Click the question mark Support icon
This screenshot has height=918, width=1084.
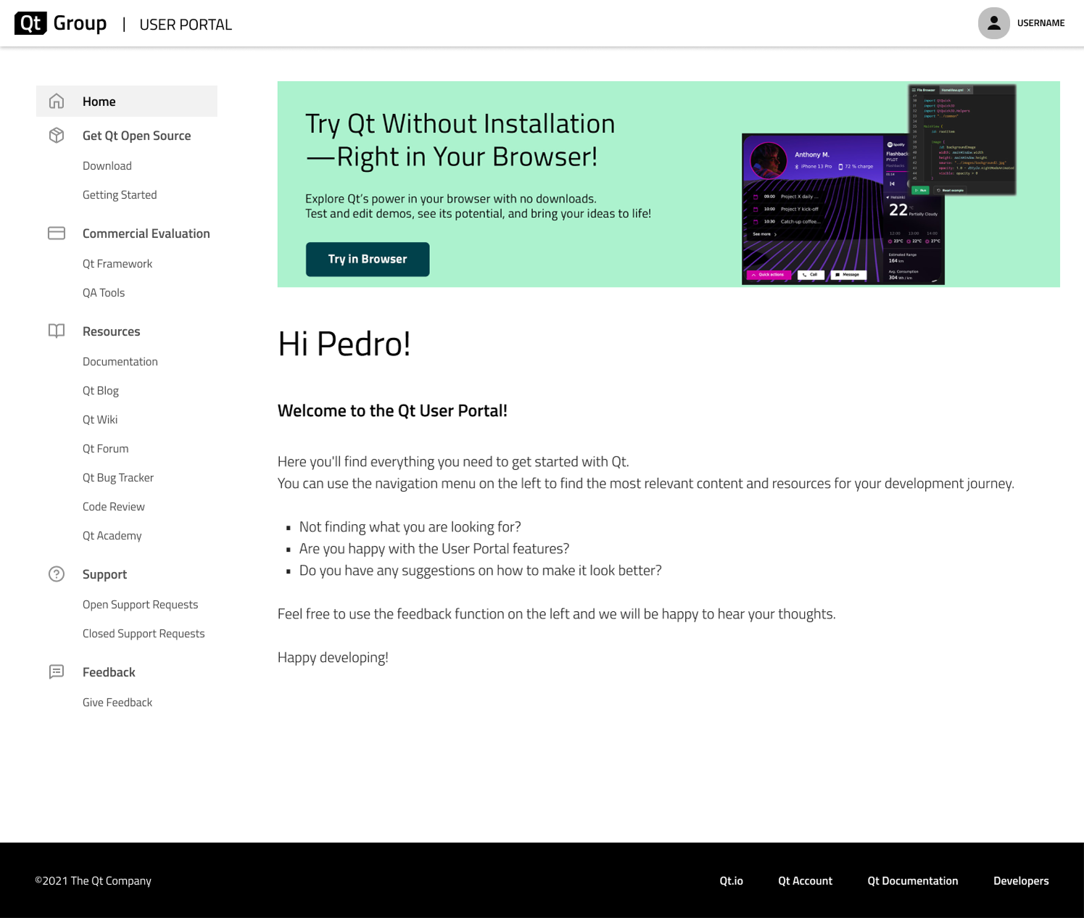[57, 574]
